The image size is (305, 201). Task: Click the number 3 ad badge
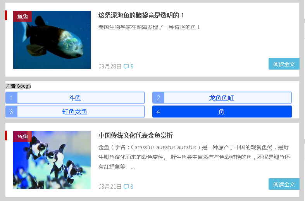tap(12, 112)
